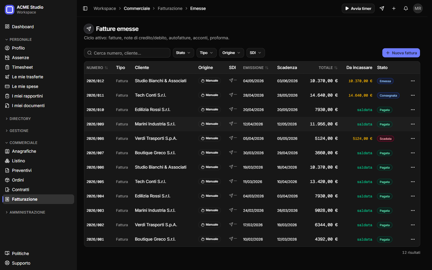Open row actions for invoice 2026/004
432x270 pixels.
point(413,196)
